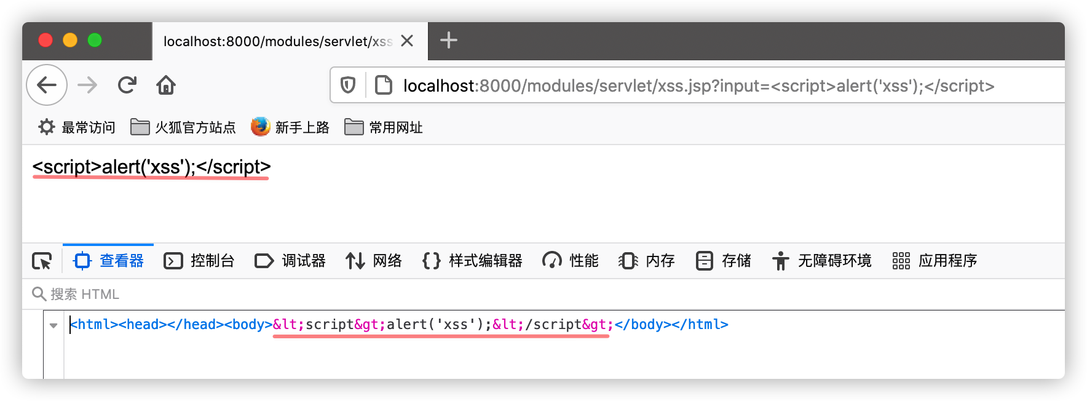Open the 调试器 debugger tab
This screenshot has width=1087, height=401.
tap(290, 261)
